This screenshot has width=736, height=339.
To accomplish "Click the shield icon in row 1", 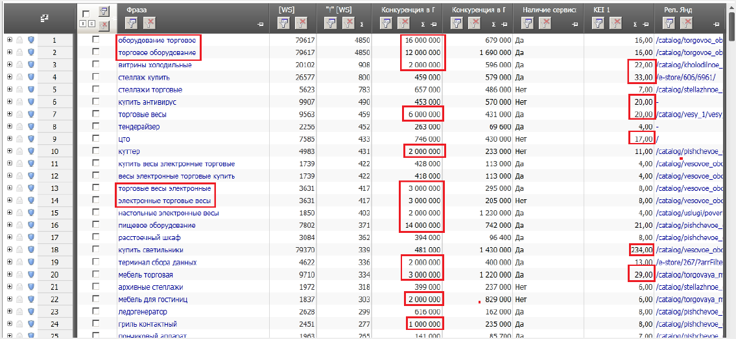I will [31, 40].
